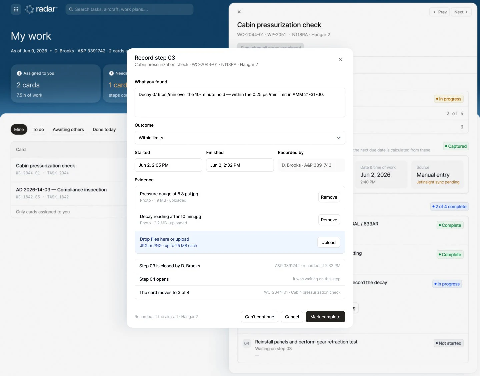This screenshot has height=376, width=480.
Task: Edit the What you found text area
Action: pyautogui.click(x=240, y=102)
